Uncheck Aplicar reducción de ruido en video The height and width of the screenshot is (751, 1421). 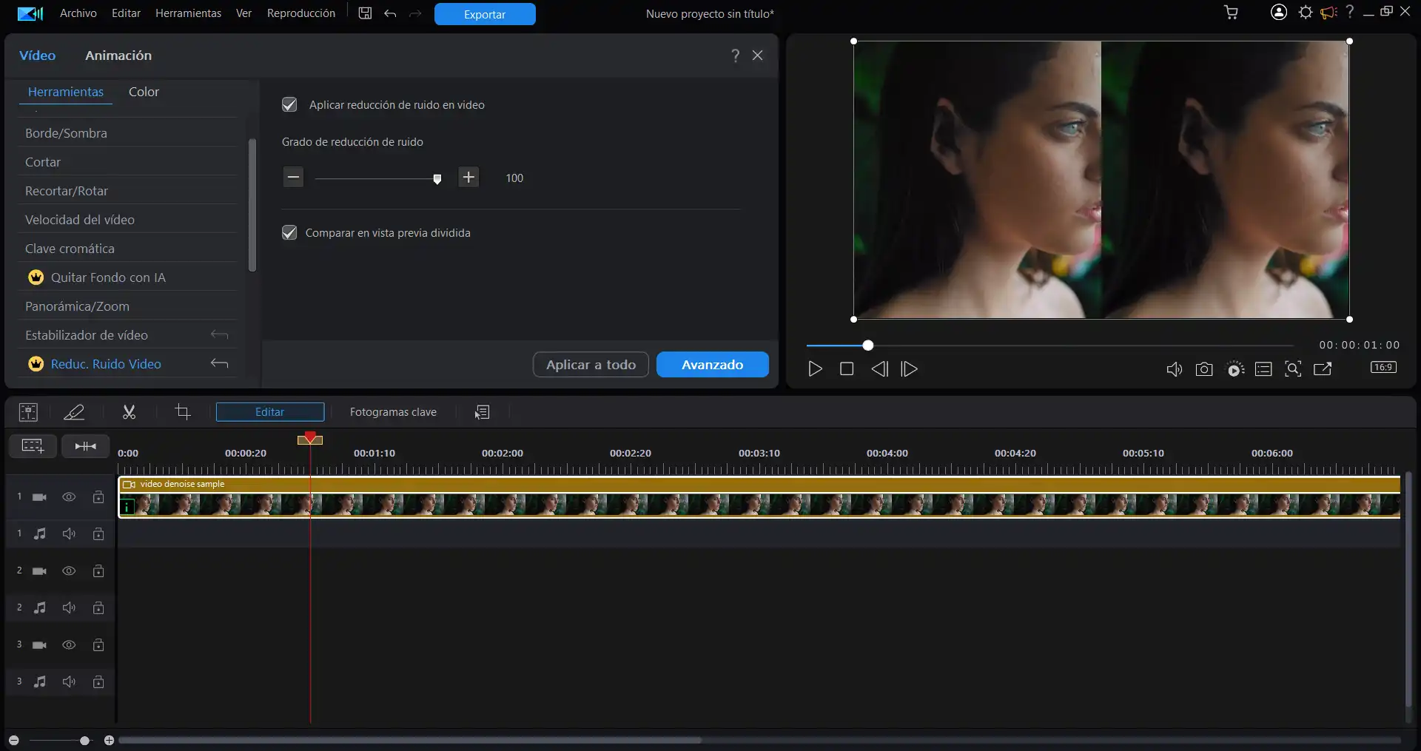click(289, 104)
